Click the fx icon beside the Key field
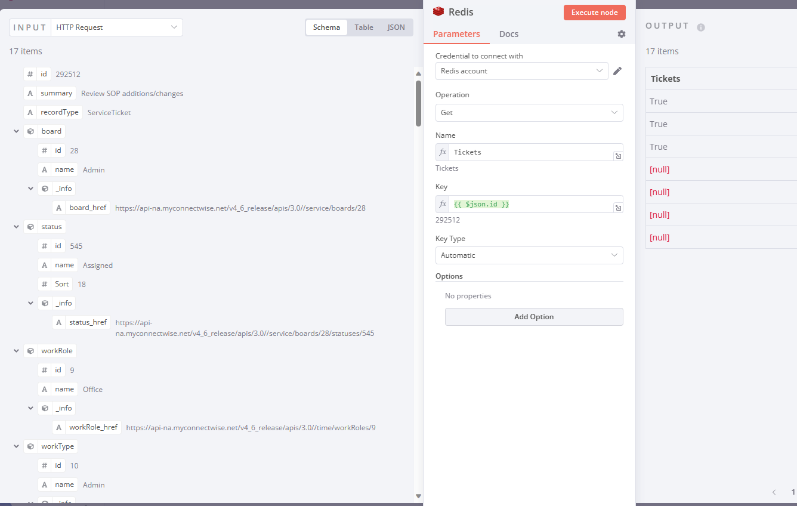This screenshot has height=506, width=797. click(x=443, y=204)
